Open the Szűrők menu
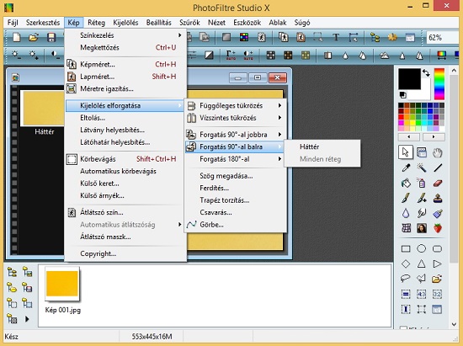 (189, 23)
